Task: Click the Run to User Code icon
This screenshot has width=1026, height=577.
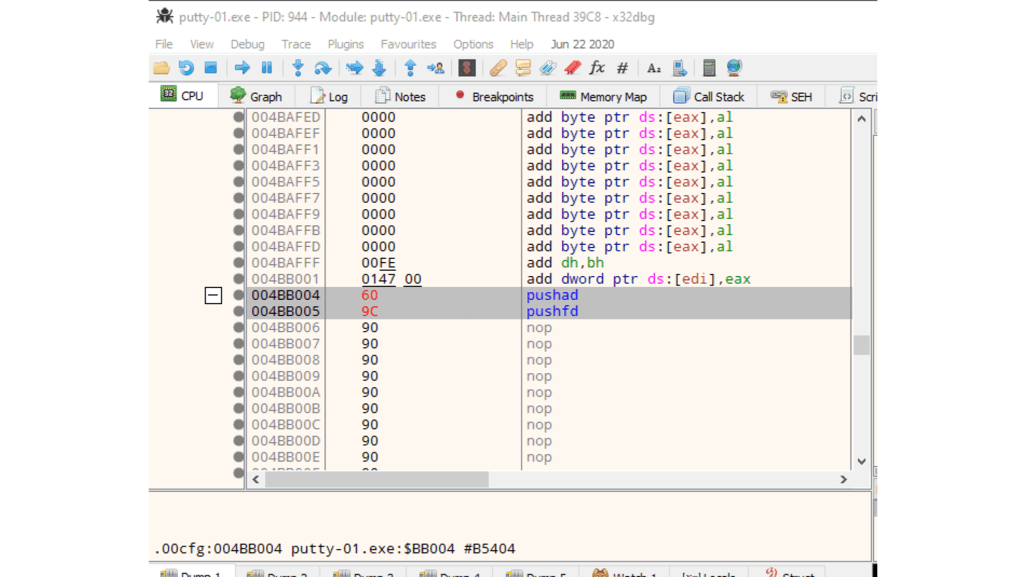Action: click(436, 68)
